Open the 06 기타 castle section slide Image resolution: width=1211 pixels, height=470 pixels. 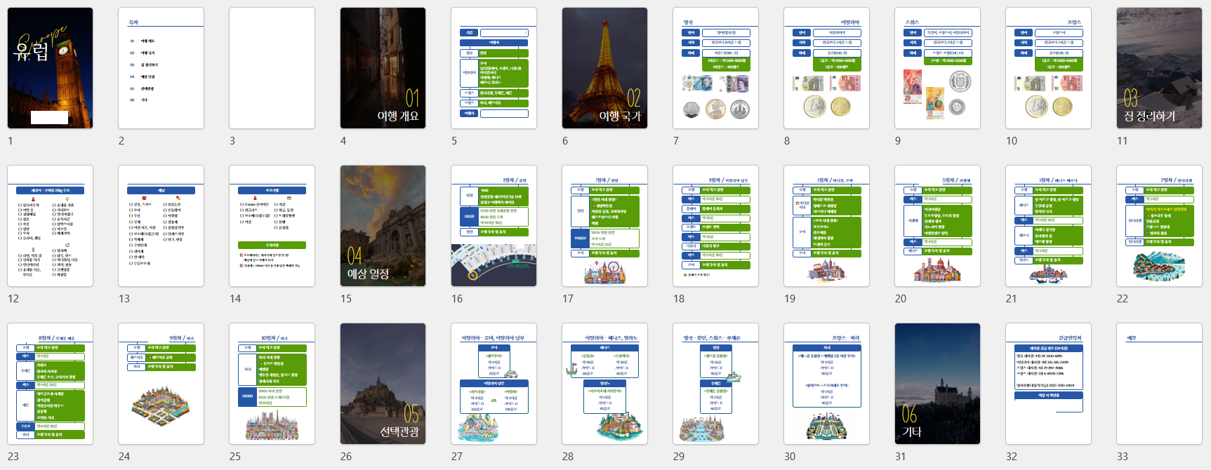[937, 384]
